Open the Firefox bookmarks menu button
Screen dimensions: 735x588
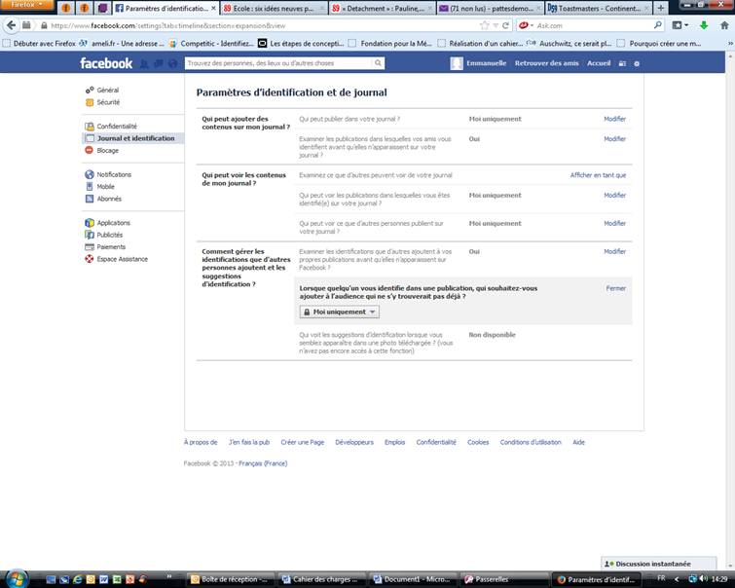pos(680,25)
